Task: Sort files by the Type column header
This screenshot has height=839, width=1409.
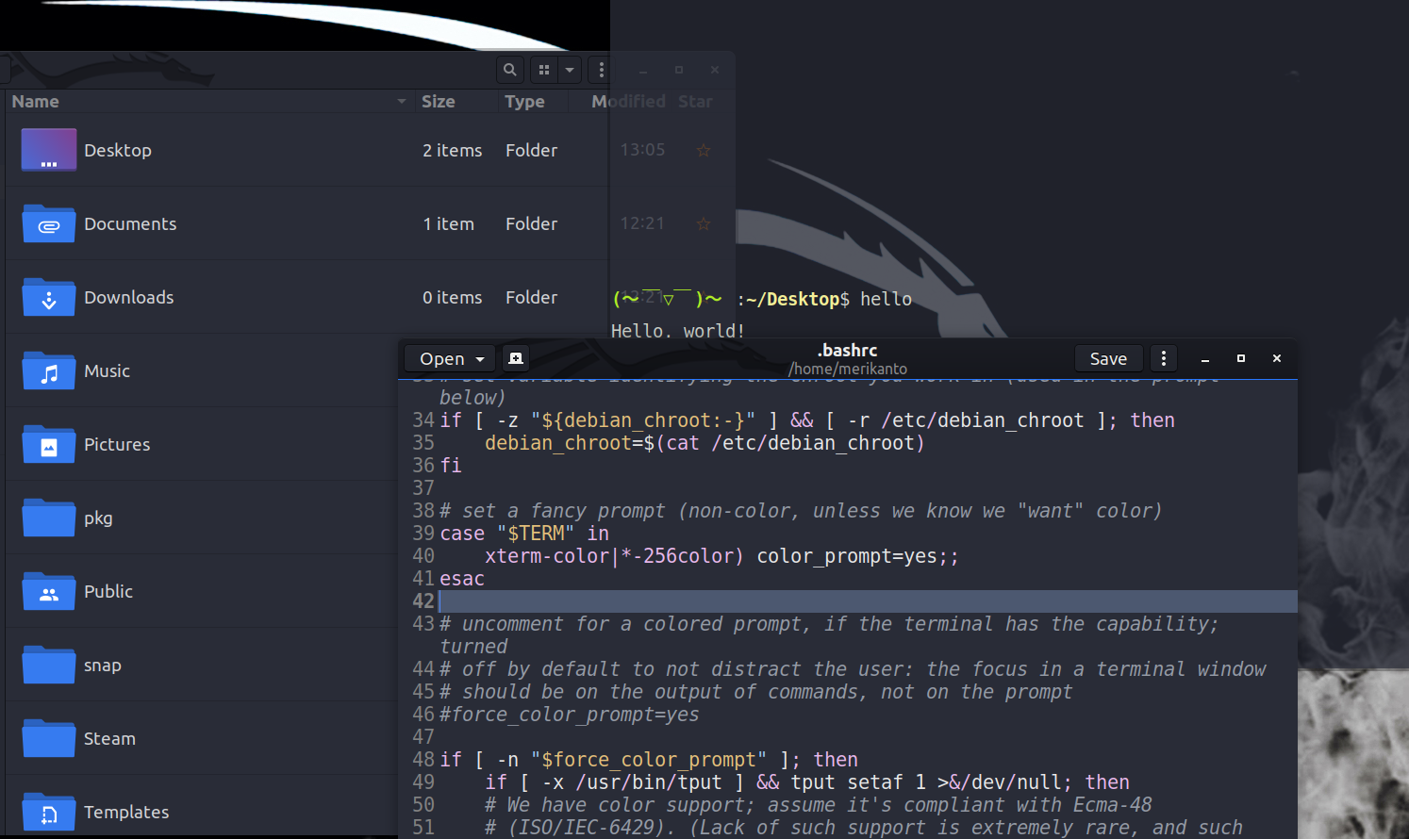Action: (524, 102)
